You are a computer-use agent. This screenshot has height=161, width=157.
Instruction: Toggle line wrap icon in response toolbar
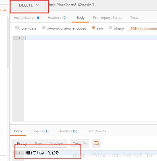pos(96,143)
